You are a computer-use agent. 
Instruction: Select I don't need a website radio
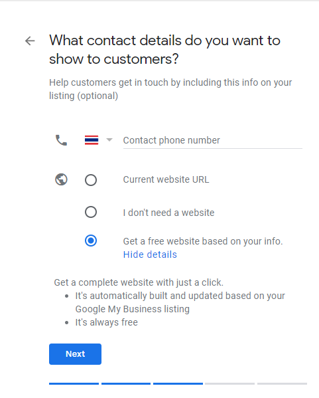click(x=91, y=212)
